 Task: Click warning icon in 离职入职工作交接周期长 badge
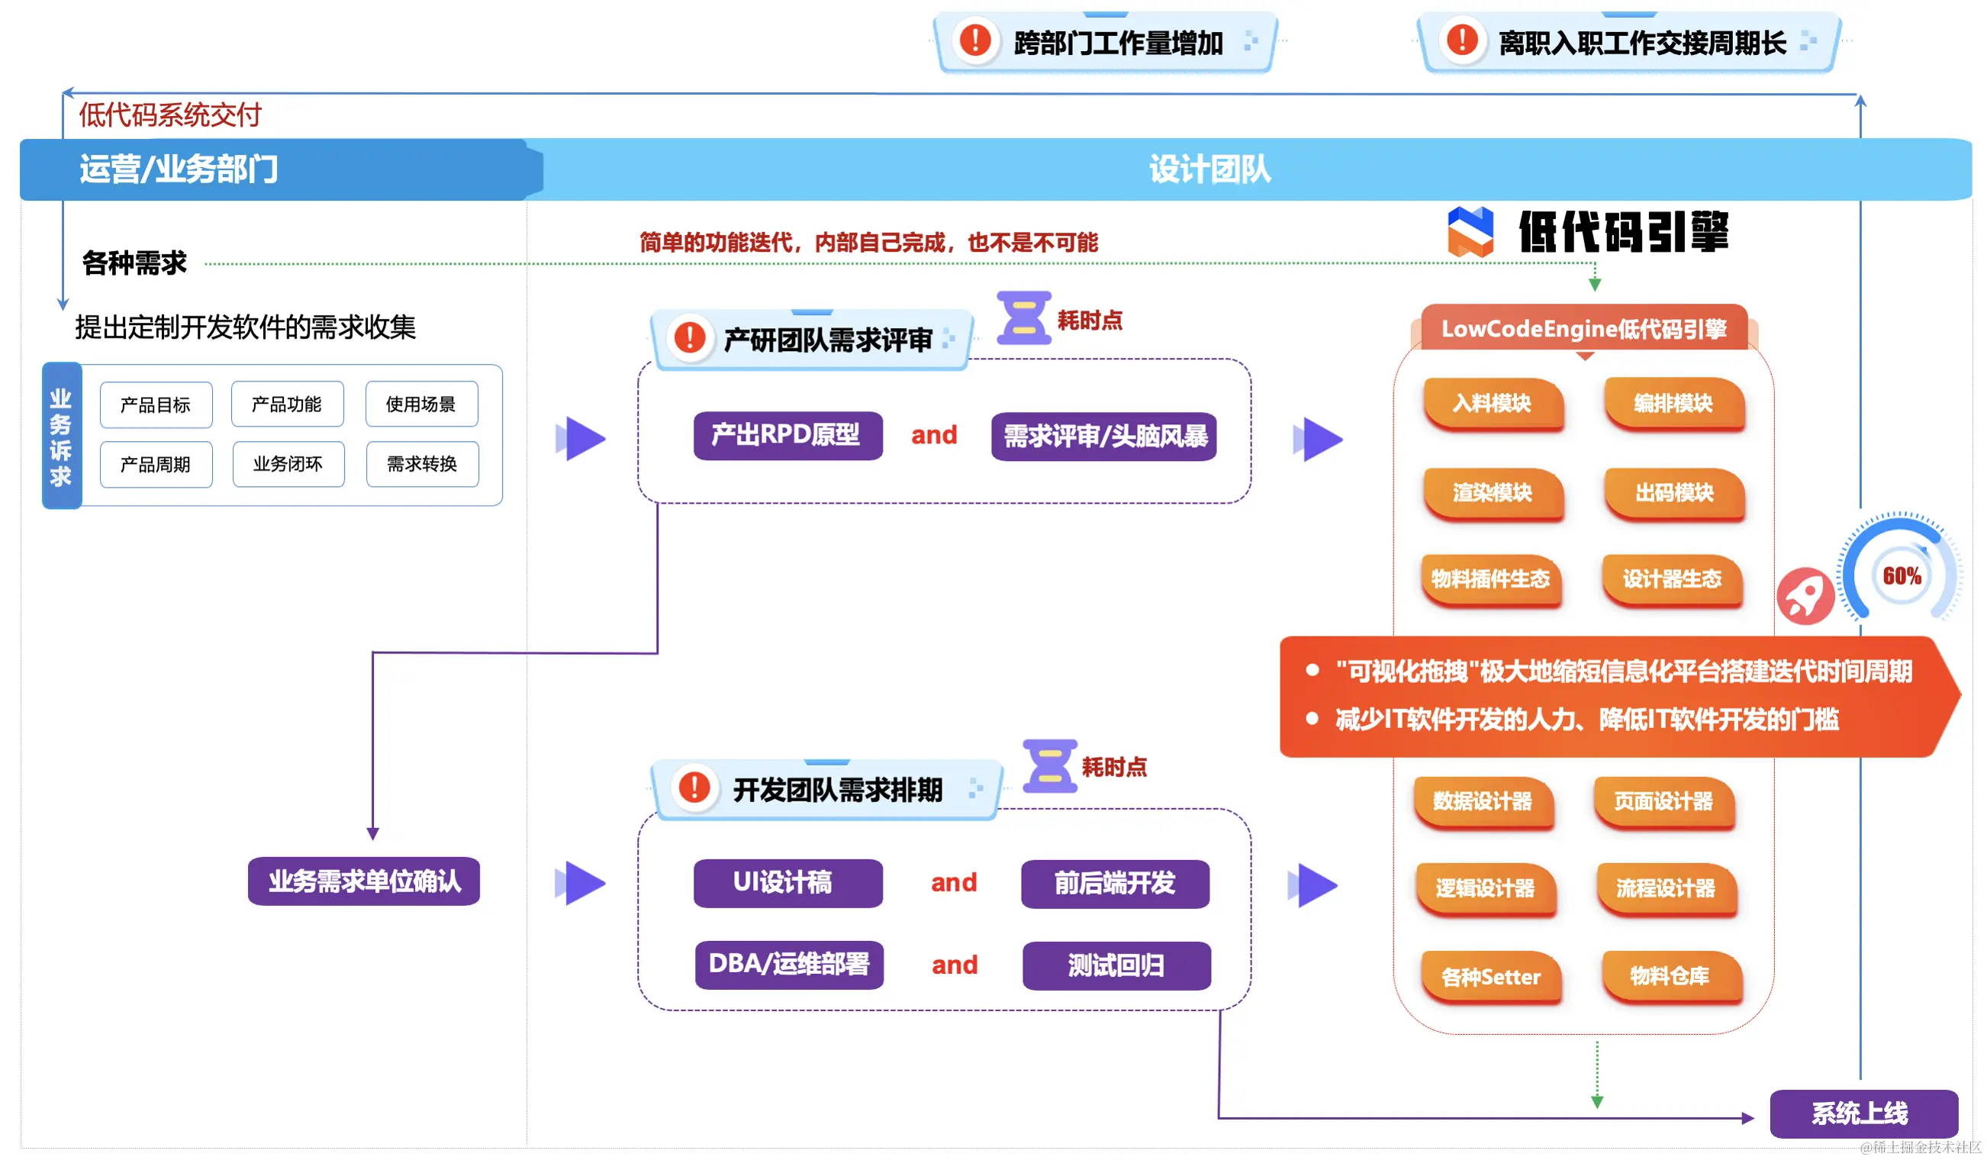[x=1462, y=40]
